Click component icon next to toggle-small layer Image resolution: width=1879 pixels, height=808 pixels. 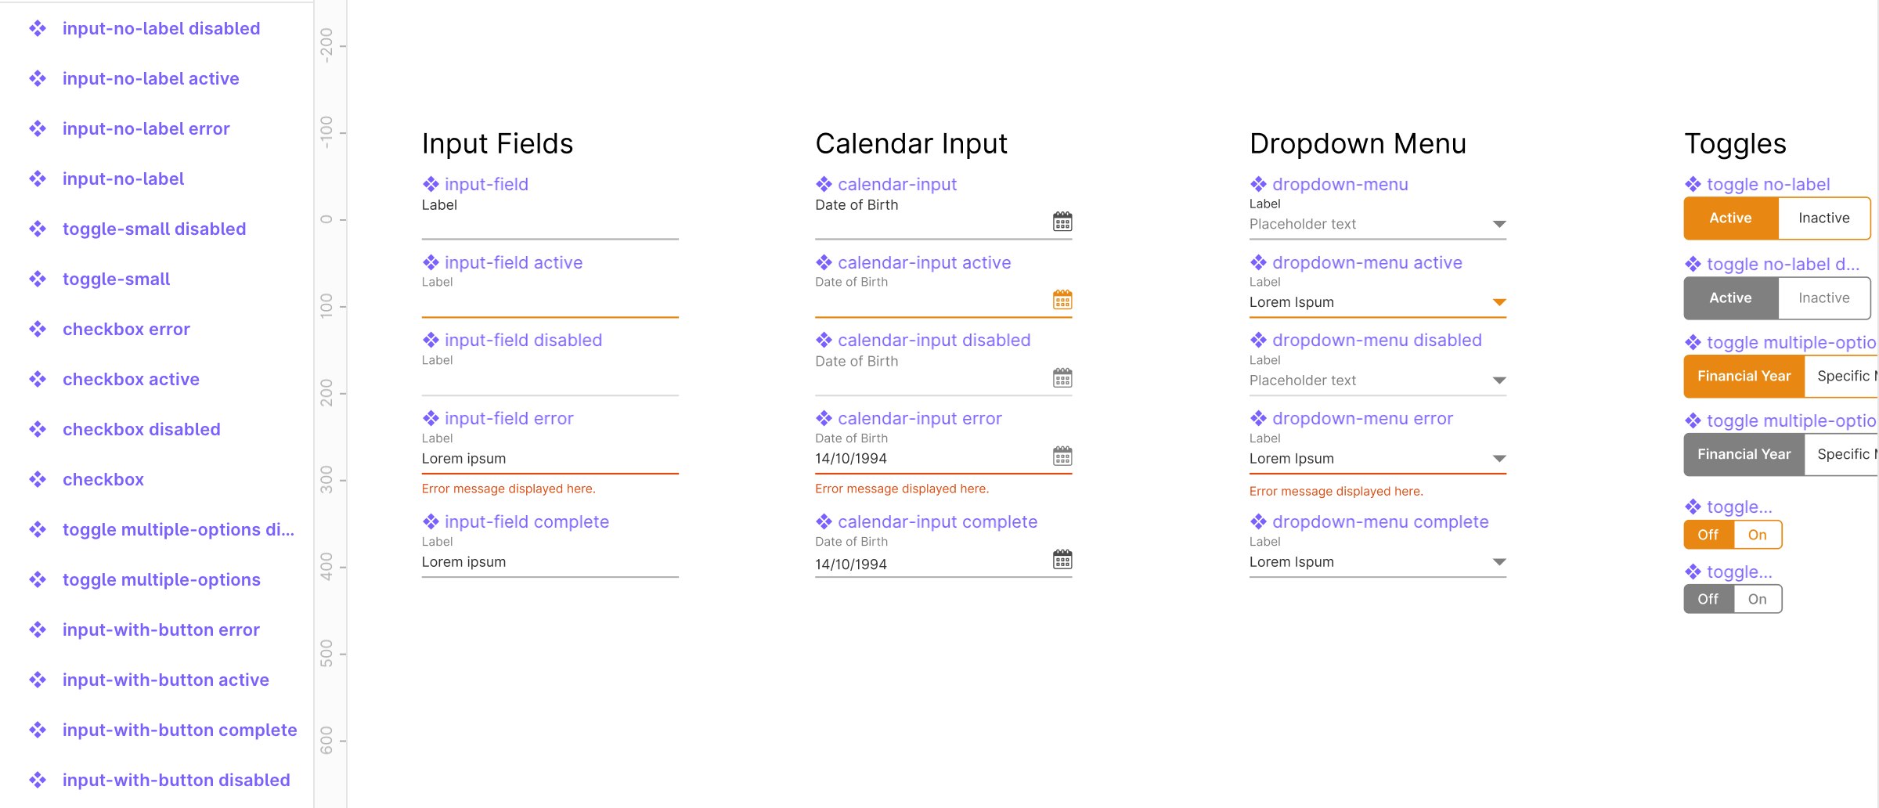38,279
